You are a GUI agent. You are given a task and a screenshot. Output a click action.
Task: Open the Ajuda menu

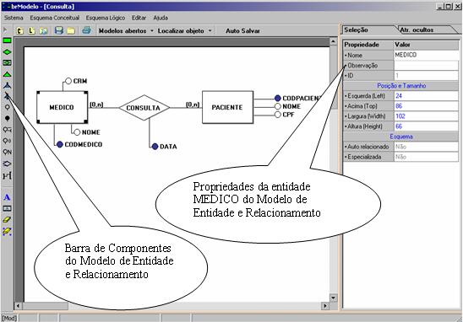(161, 18)
